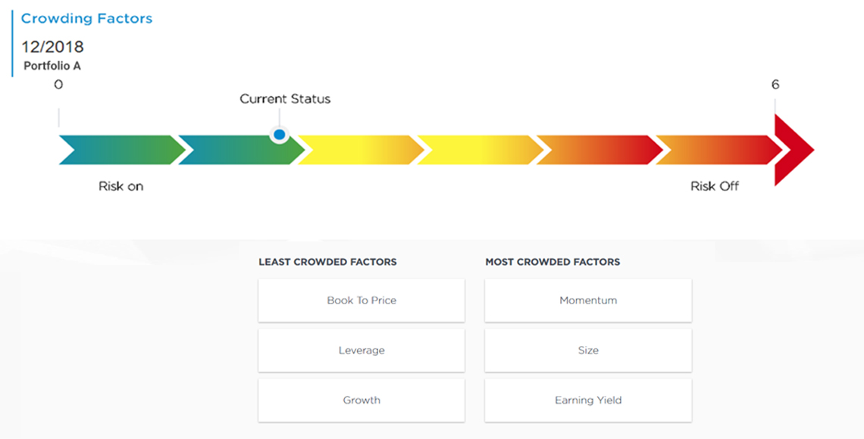Viewport: 864px width, 439px height.
Task: Select the first orange-red arrow segment
Action: click(600, 150)
